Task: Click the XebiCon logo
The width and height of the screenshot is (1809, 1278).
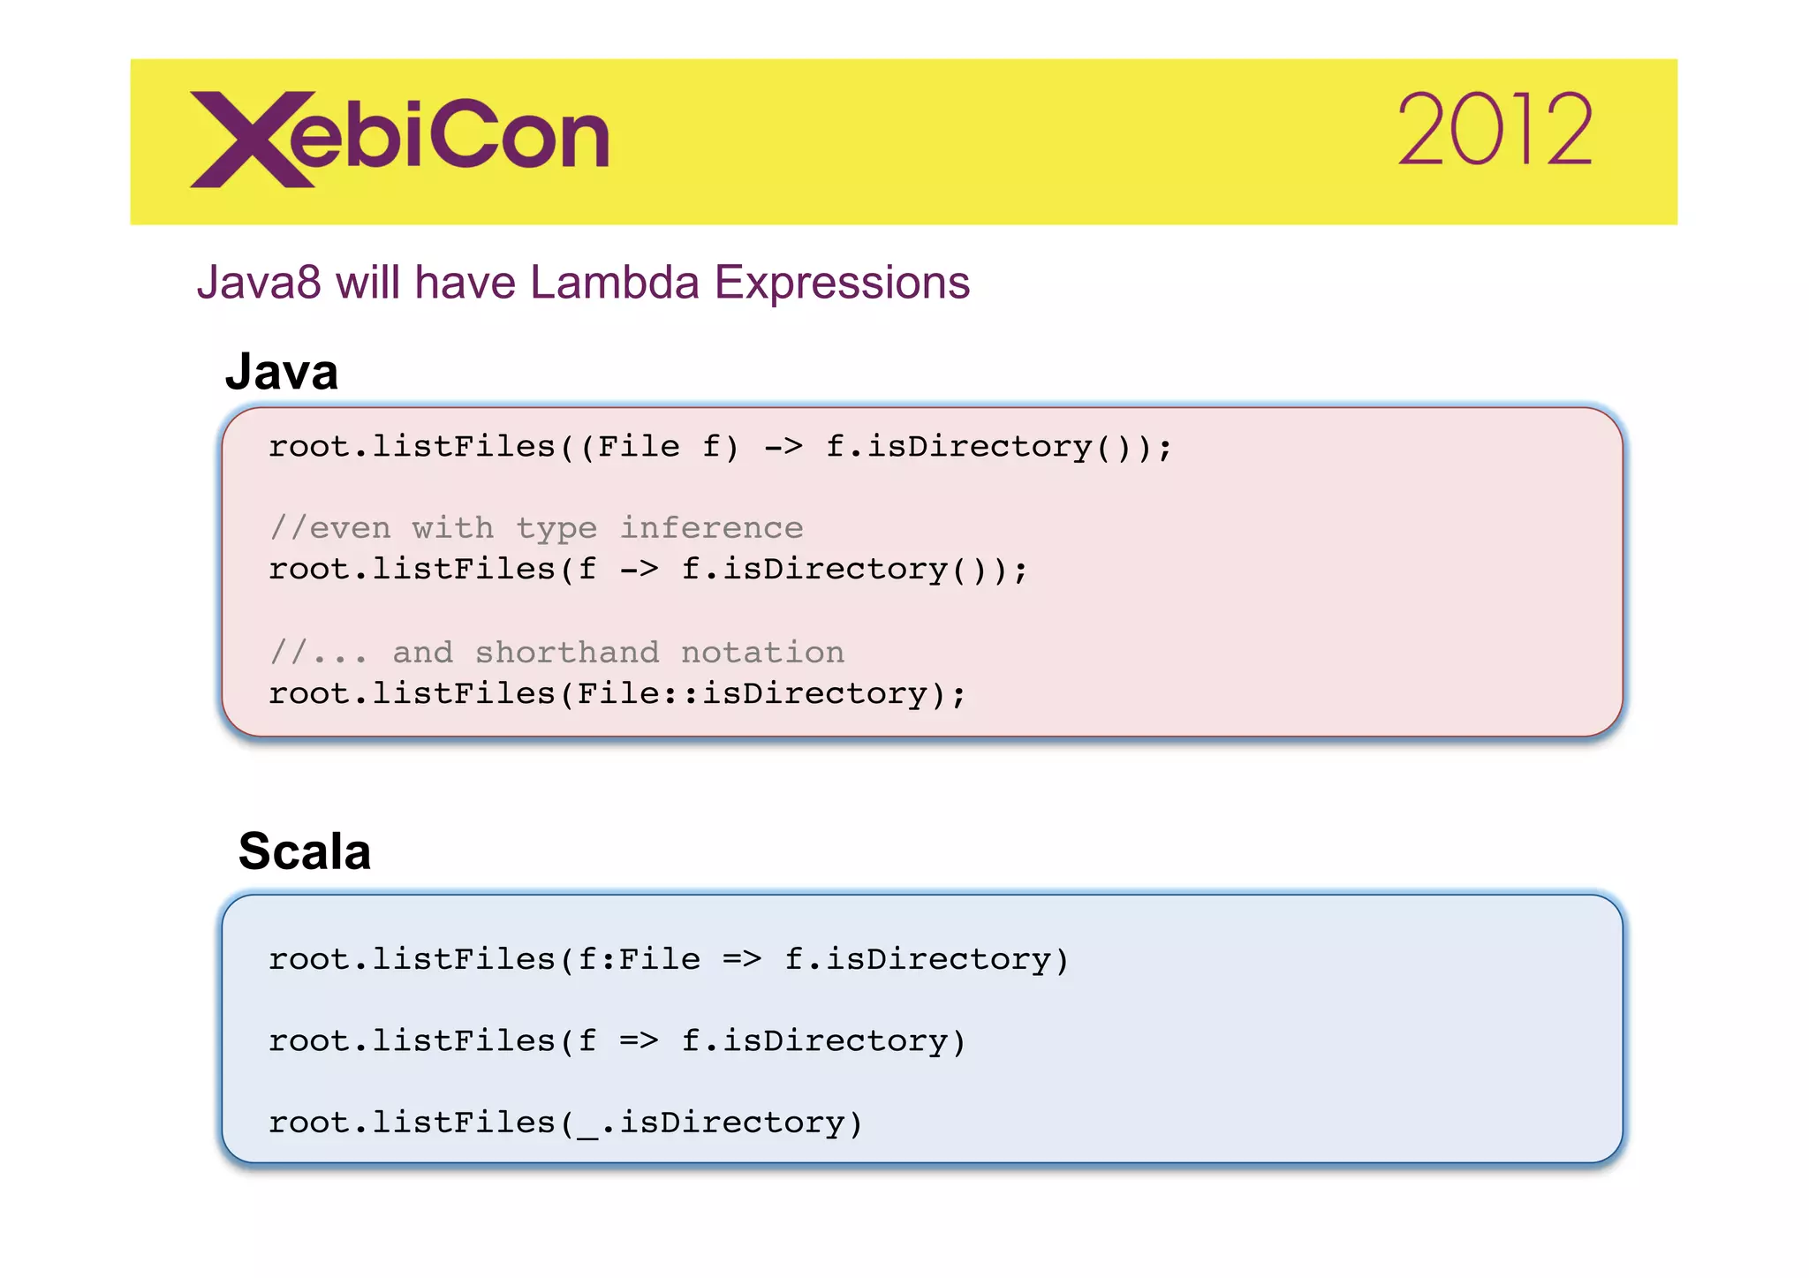Action: coord(399,139)
